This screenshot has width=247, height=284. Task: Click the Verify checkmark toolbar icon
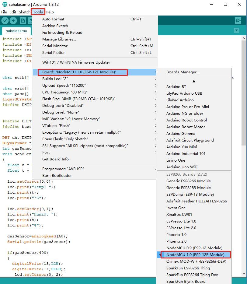click(5, 21)
